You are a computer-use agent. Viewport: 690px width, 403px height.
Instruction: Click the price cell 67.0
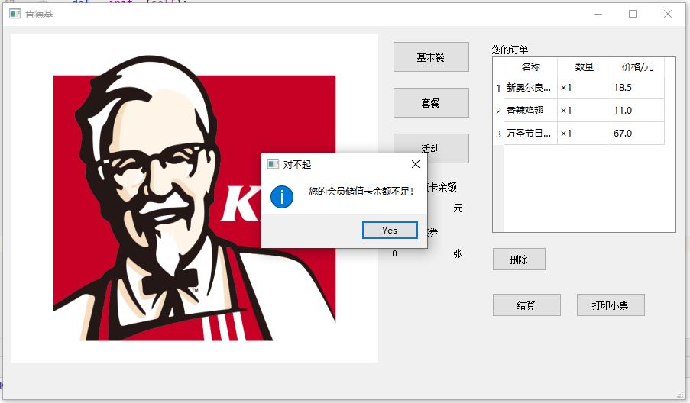(637, 133)
